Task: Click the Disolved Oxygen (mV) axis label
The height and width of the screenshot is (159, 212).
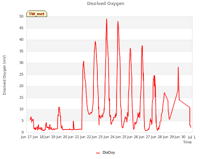Action: tap(4, 75)
